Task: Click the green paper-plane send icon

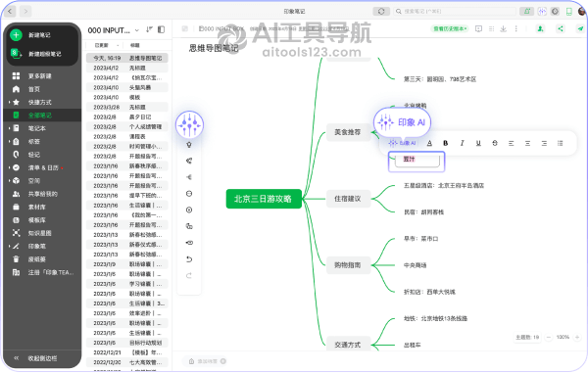Action: 580,28
